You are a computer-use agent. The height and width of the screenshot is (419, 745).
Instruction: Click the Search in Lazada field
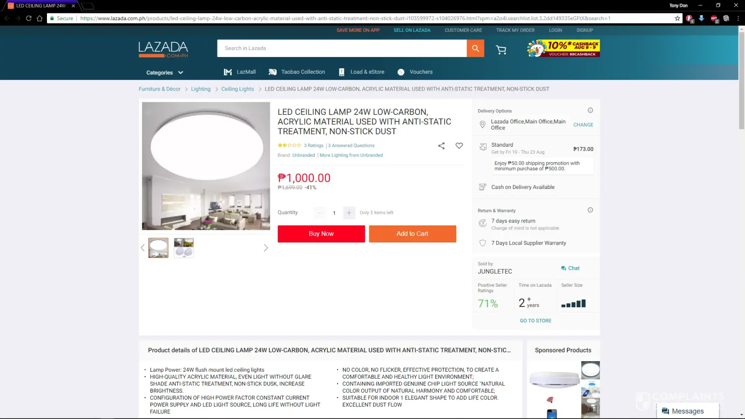[x=342, y=48]
